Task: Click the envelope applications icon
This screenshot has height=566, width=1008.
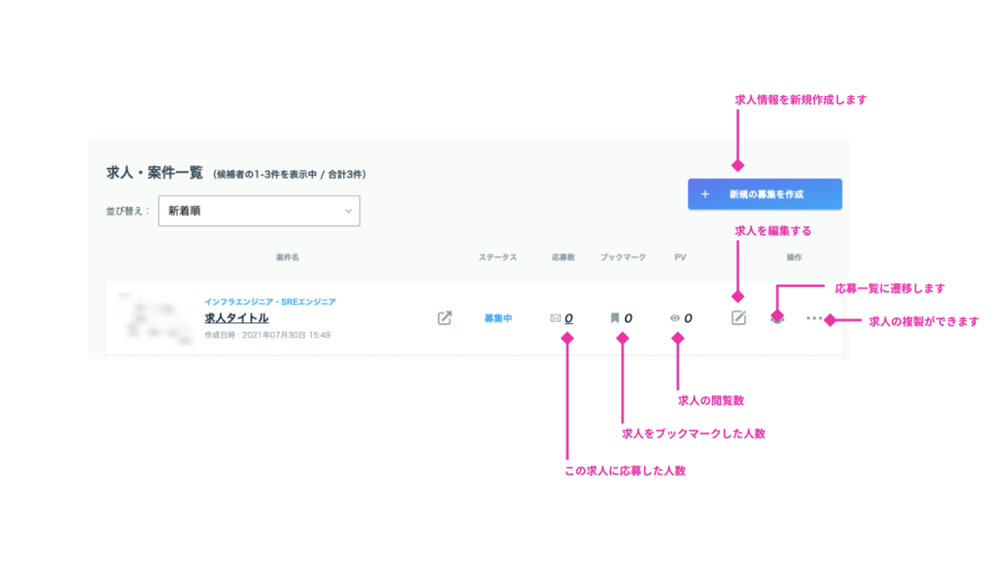Action: (x=555, y=318)
